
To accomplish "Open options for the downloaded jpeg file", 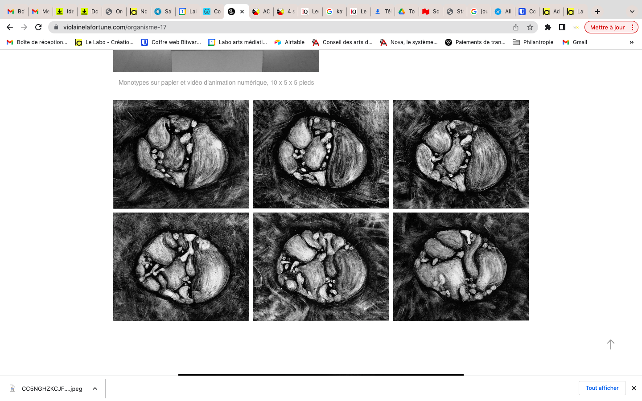I will click(95, 389).
